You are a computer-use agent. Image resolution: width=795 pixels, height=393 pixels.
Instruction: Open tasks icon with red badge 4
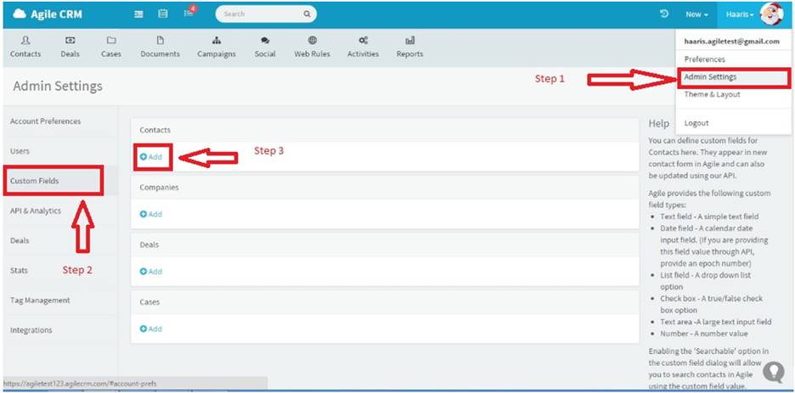click(x=189, y=13)
